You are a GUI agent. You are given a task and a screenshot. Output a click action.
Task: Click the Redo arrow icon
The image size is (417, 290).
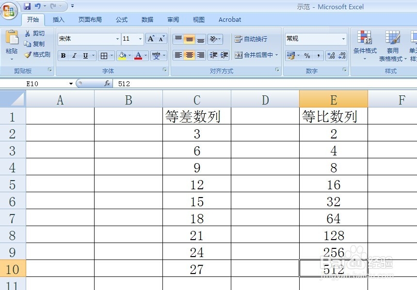click(53, 6)
